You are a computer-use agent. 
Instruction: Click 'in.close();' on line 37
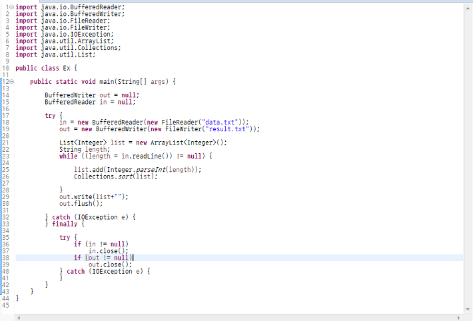tap(109, 251)
